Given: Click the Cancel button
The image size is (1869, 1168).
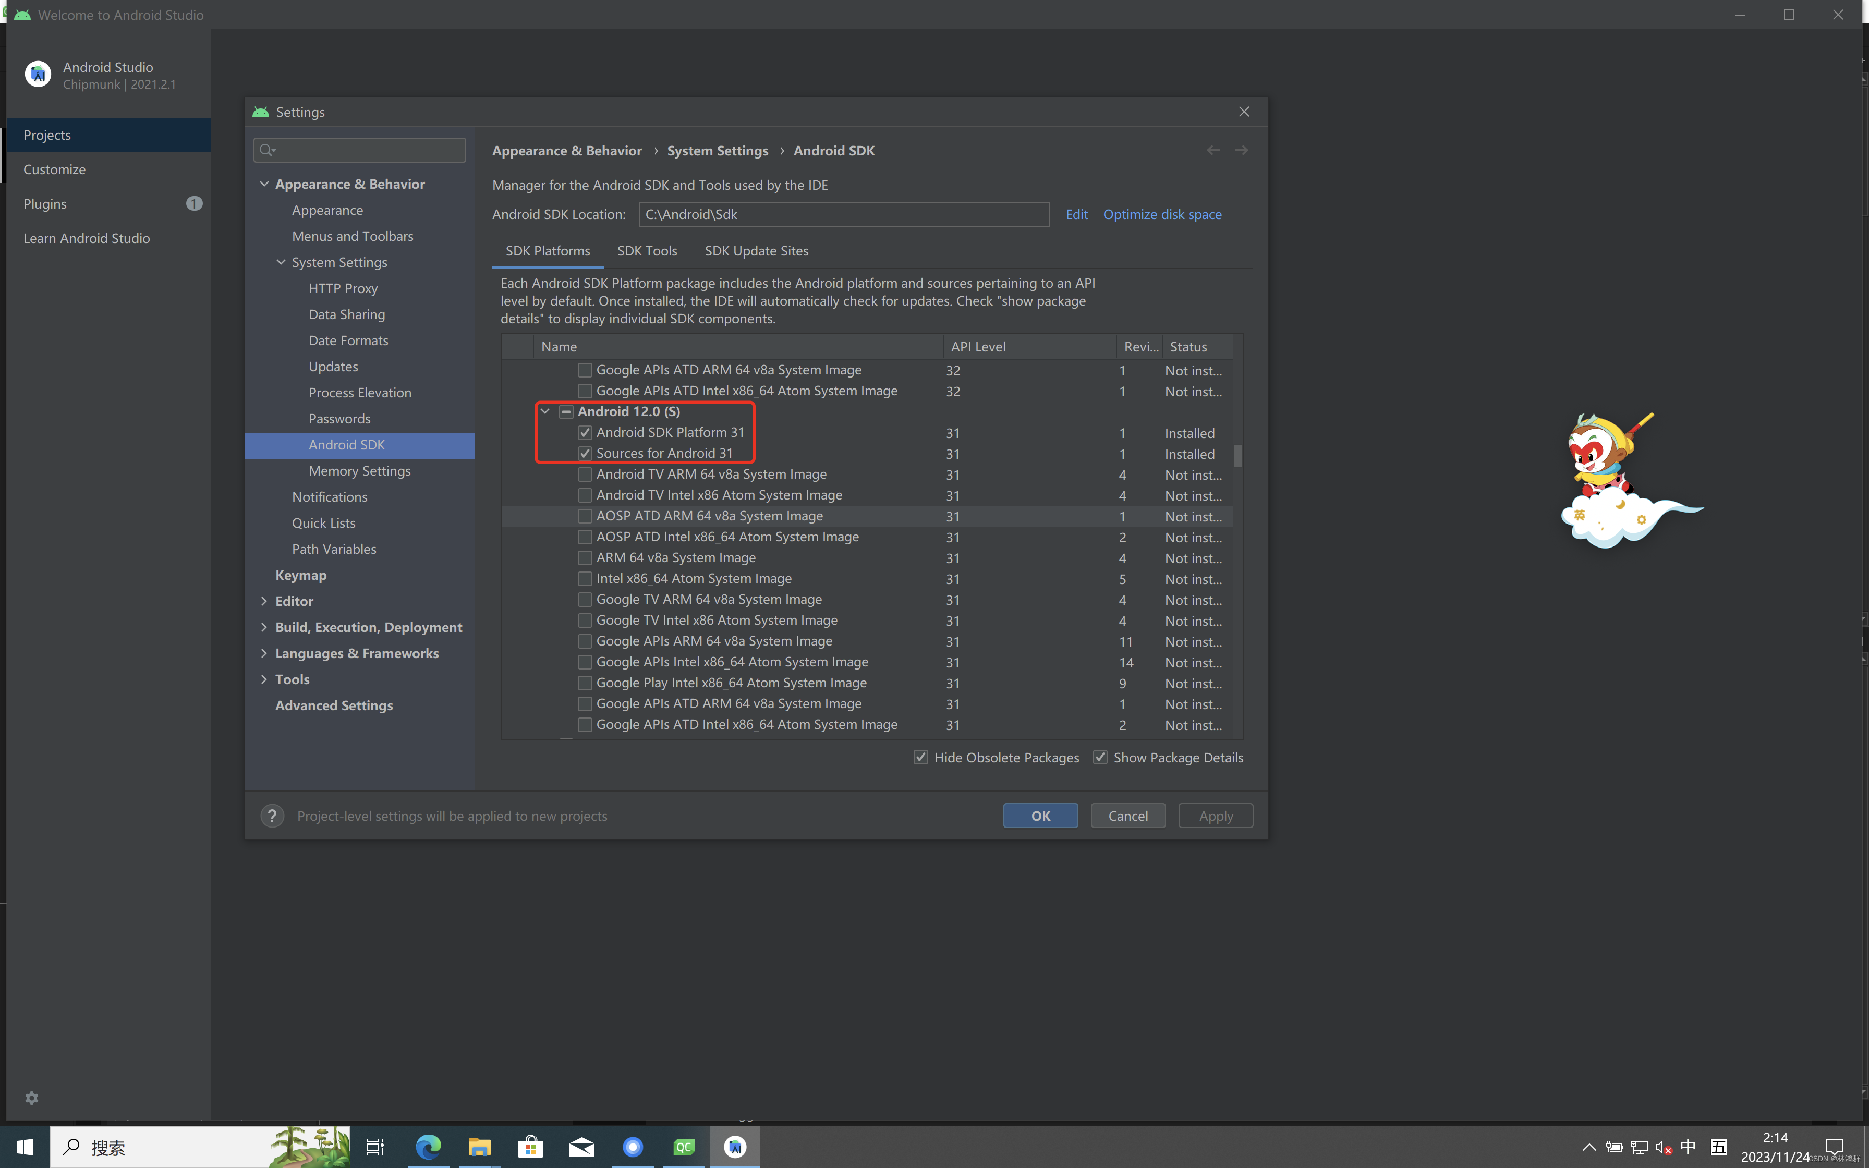Looking at the screenshot, I should (x=1127, y=816).
